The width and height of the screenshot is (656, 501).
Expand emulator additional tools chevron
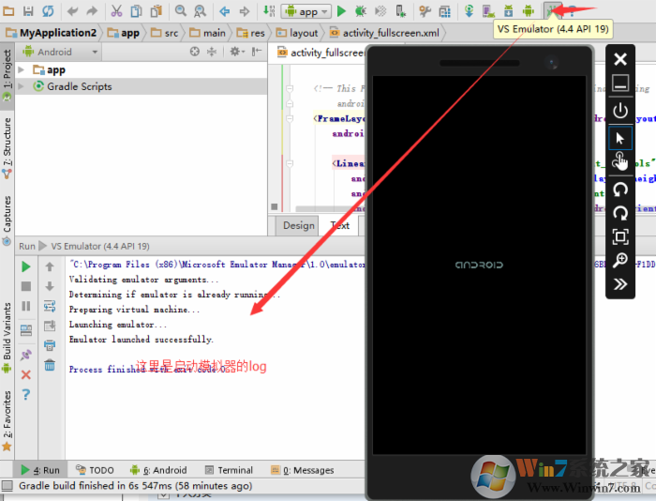(619, 284)
